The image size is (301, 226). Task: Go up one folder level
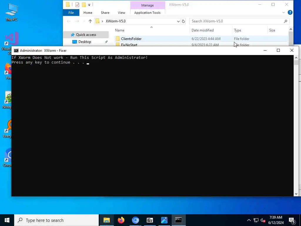(90, 21)
